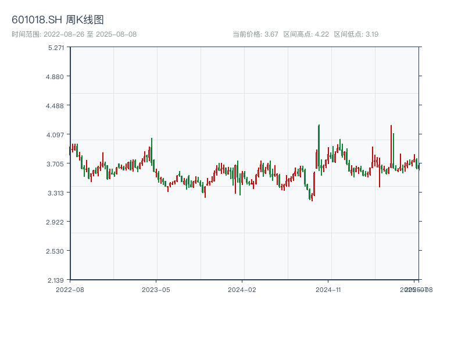Select the 2022-08 x-axis date label
The width and height of the screenshot is (465, 349).
(70, 289)
